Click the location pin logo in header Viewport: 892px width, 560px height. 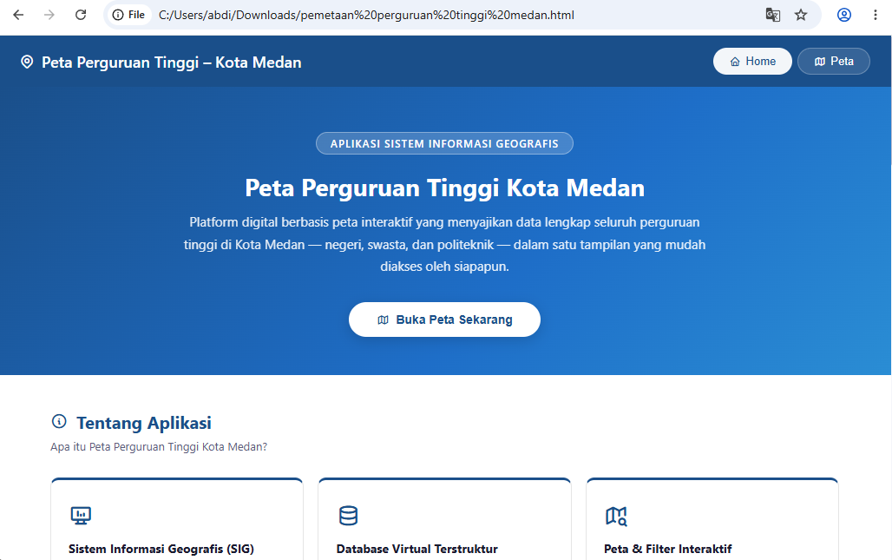tap(27, 62)
